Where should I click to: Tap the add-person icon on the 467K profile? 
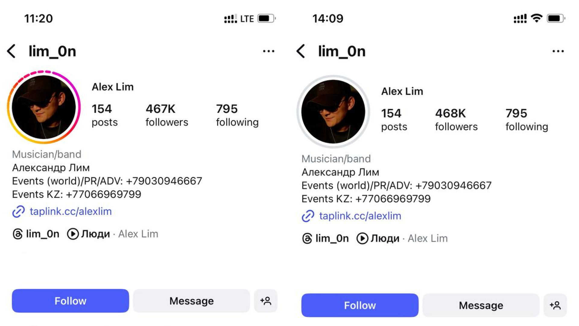[x=266, y=301]
